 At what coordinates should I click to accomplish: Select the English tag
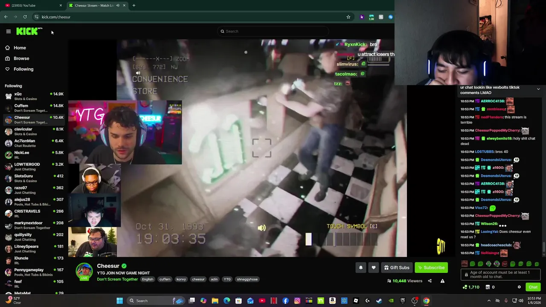148,279
